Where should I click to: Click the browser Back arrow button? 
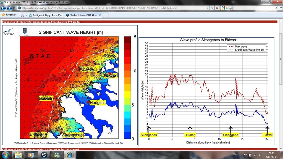[4, 8]
